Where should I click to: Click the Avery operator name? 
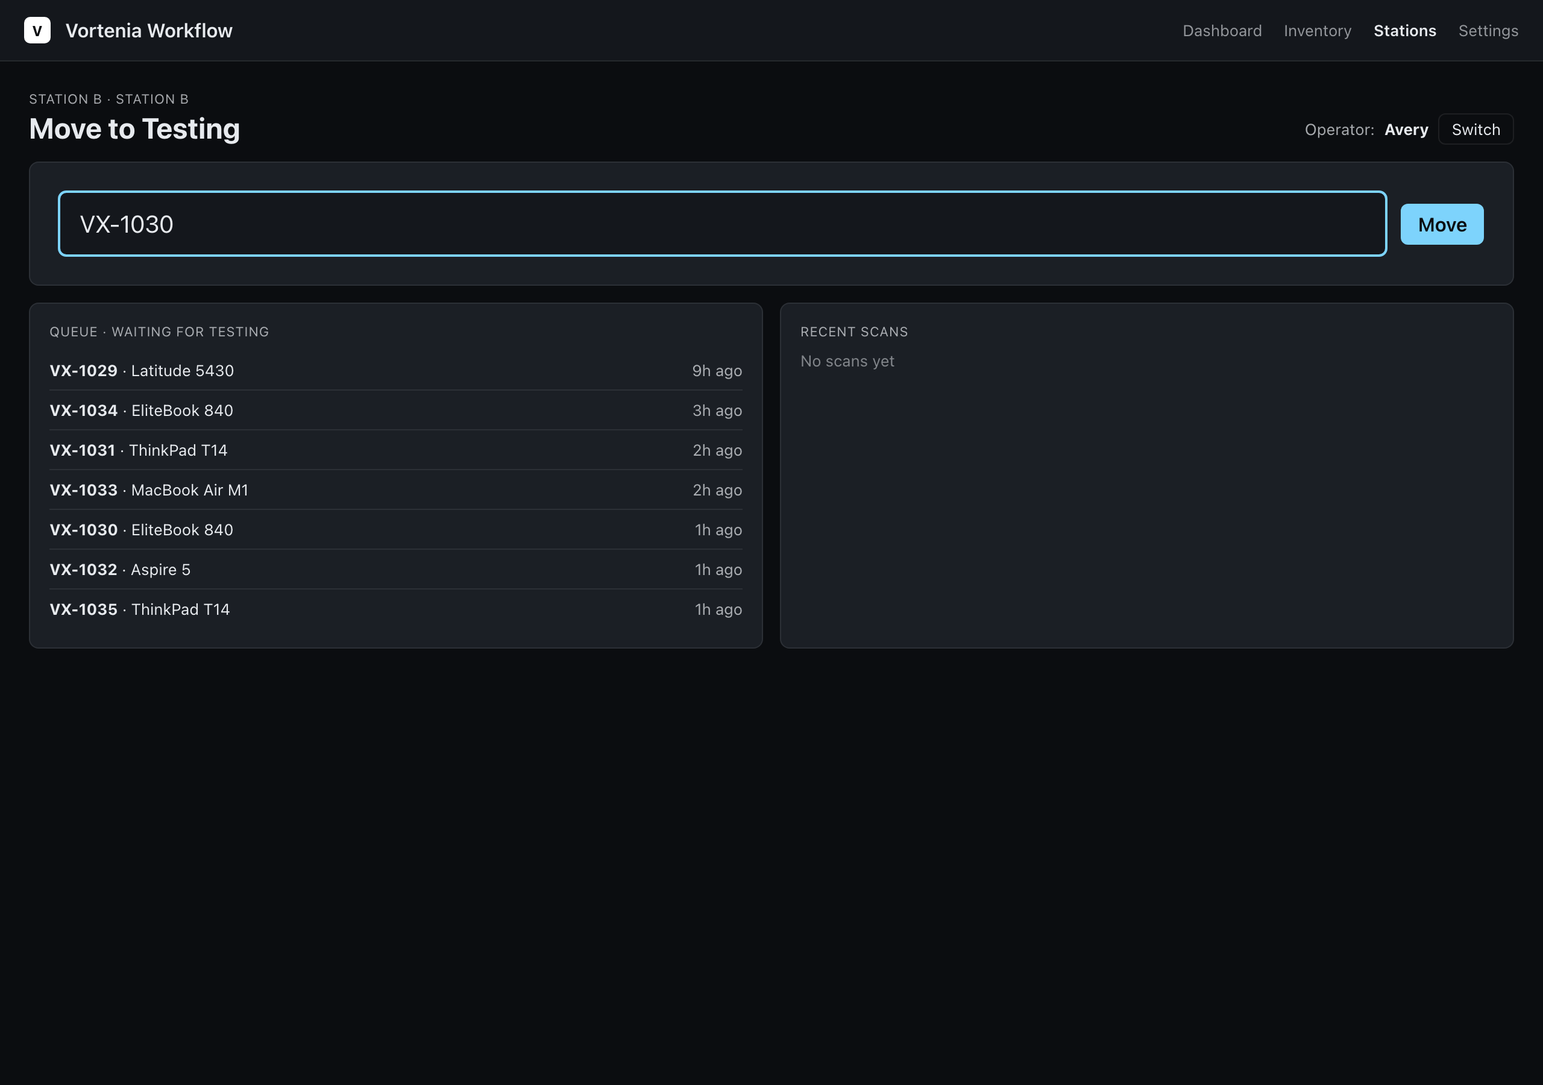[1406, 130]
